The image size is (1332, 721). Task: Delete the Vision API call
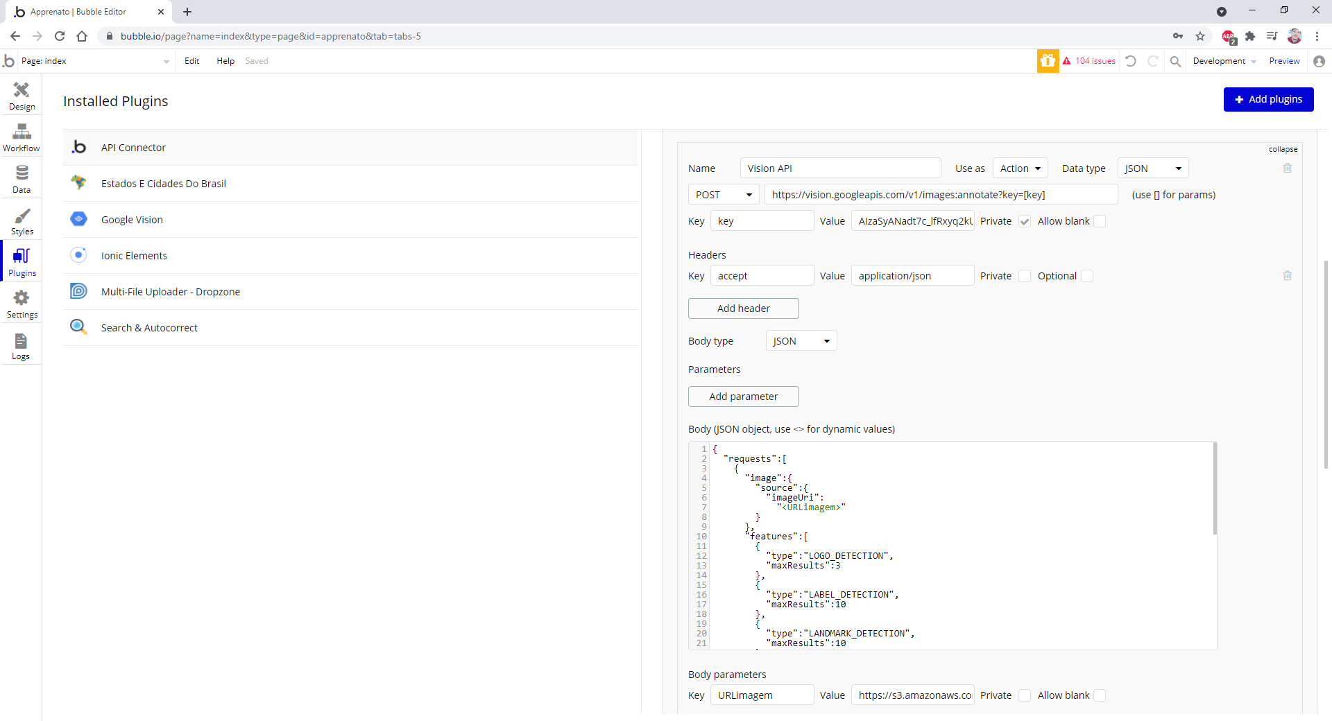[x=1288, y=168]
